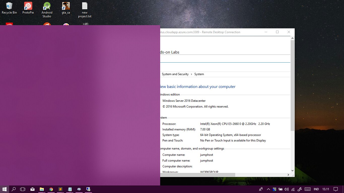Viewport: 344px width, 193px height.
Task: Maximize the Remote Desktop Connection window
Action: coord(277,32)
